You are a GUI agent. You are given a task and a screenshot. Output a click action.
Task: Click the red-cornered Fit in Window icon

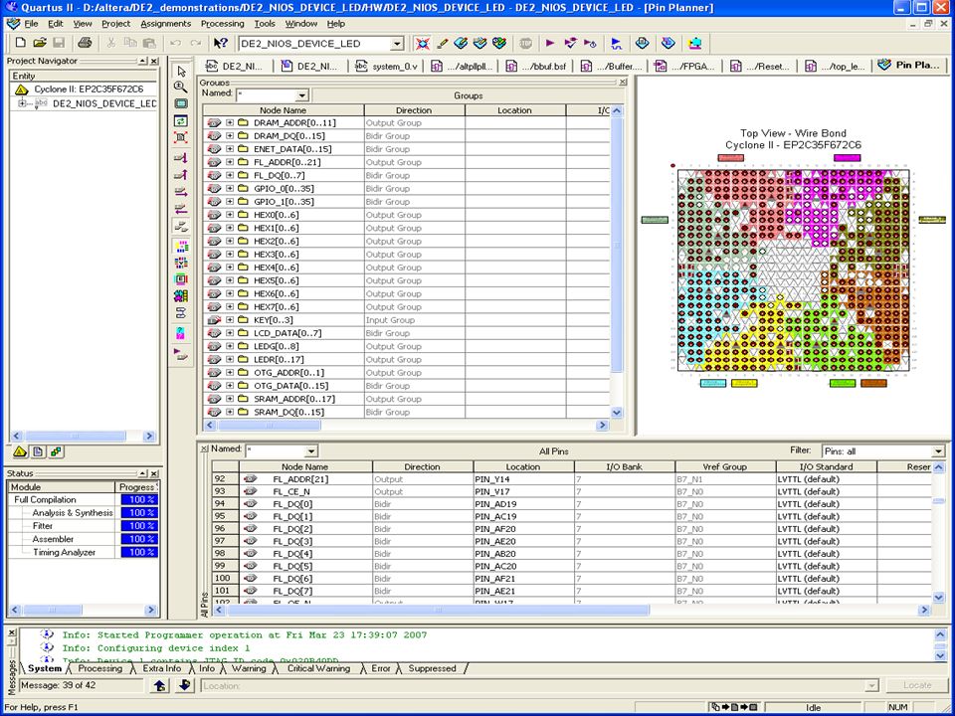coord(181,137)
